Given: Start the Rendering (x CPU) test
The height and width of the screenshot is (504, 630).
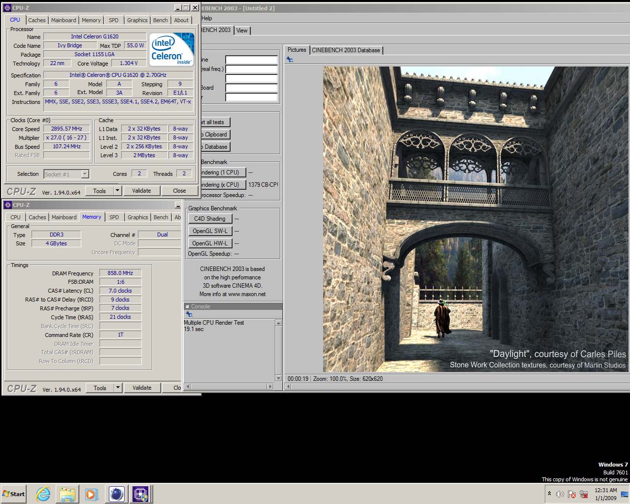Looking at the screenshot, I should point(223,185).
